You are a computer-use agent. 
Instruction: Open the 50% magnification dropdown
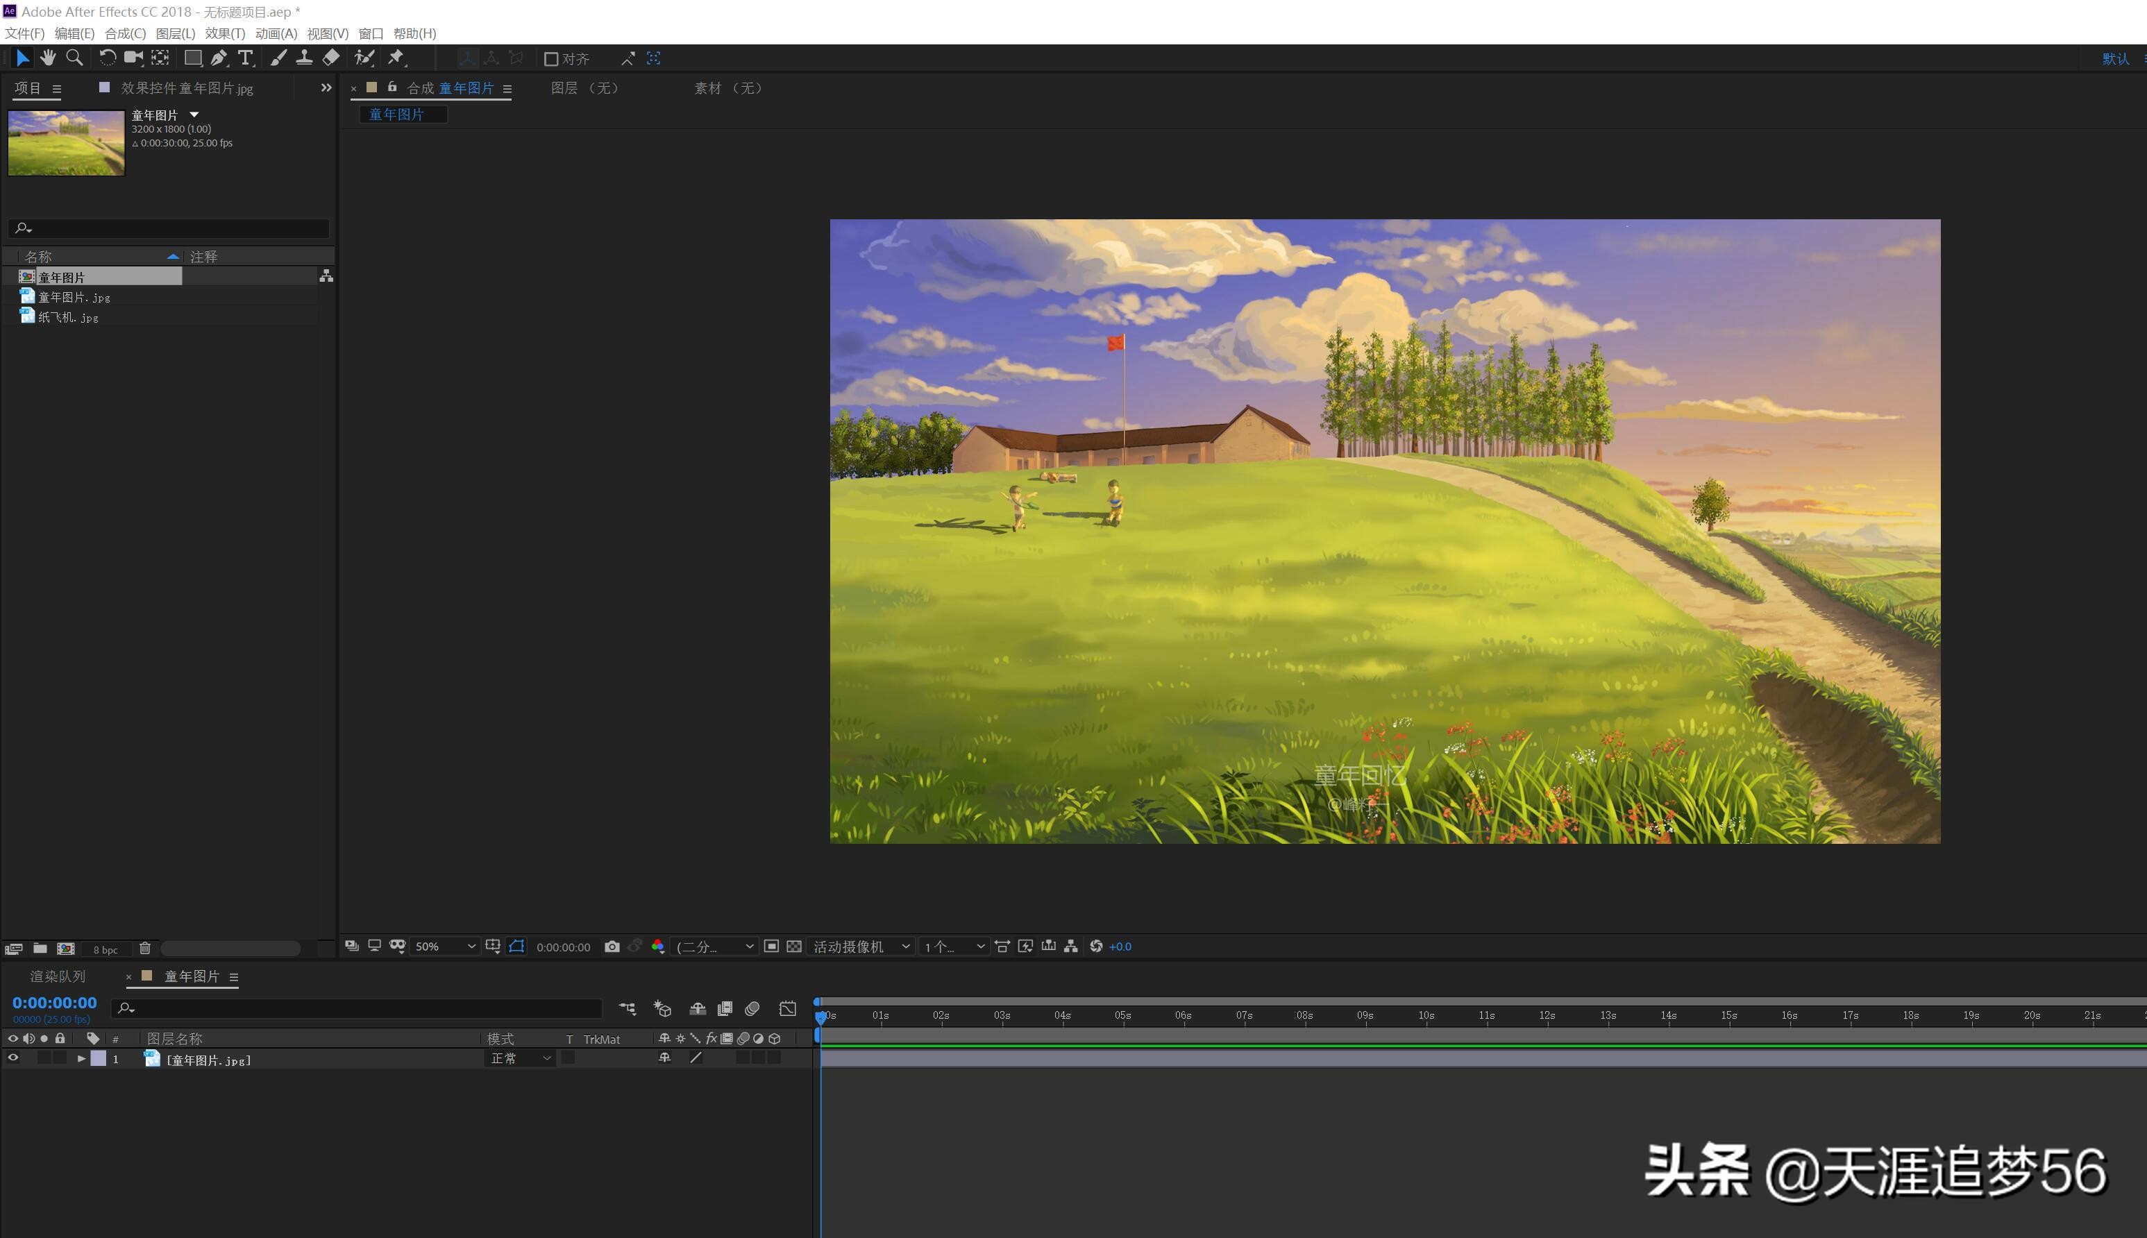click(x=445, y=947)
